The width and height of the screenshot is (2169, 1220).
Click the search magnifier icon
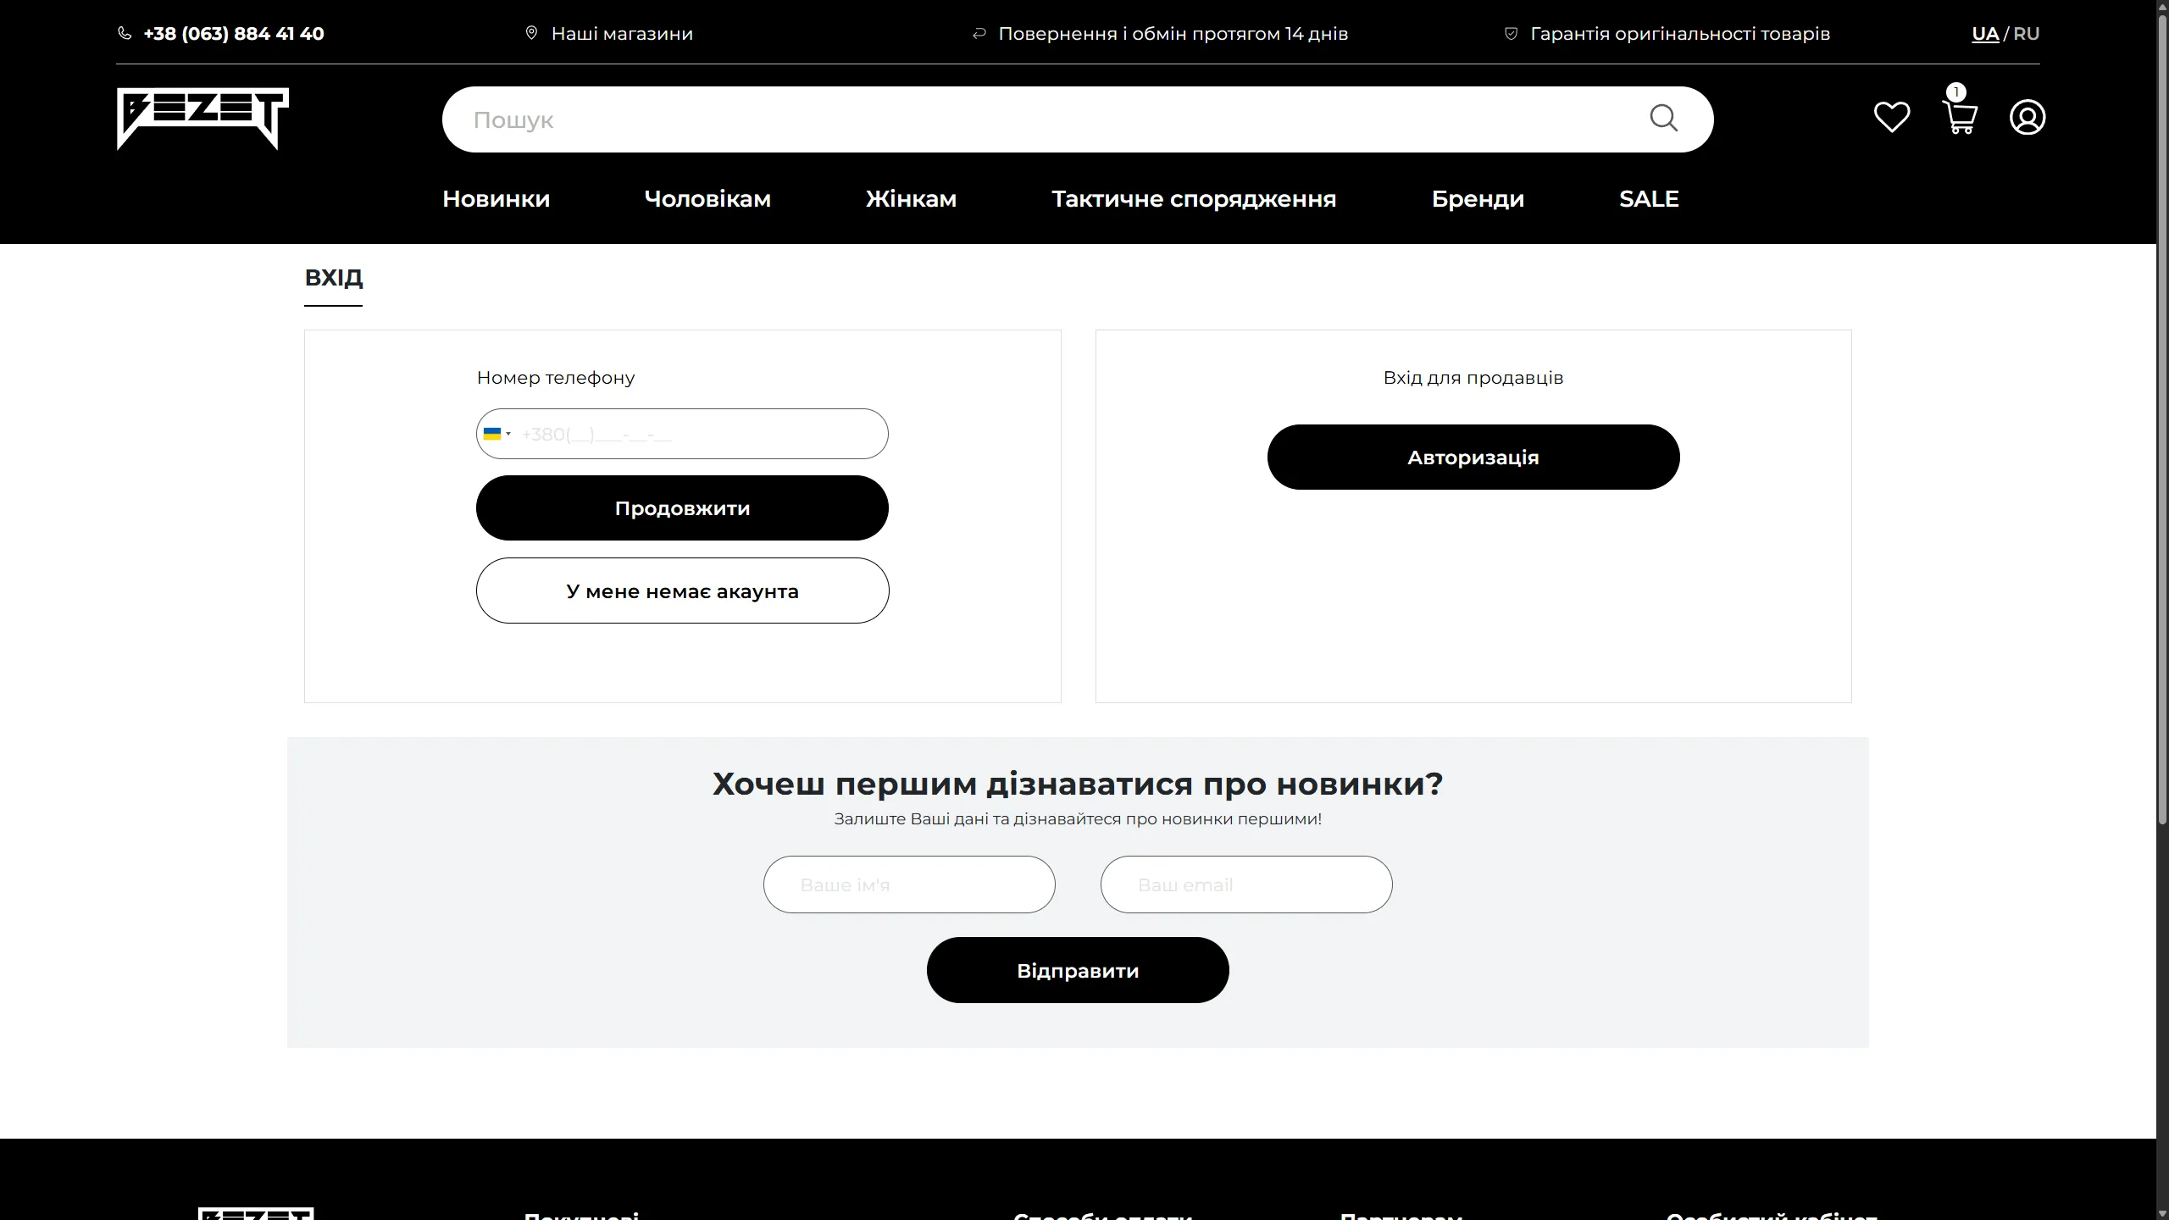pos(1663,119)
